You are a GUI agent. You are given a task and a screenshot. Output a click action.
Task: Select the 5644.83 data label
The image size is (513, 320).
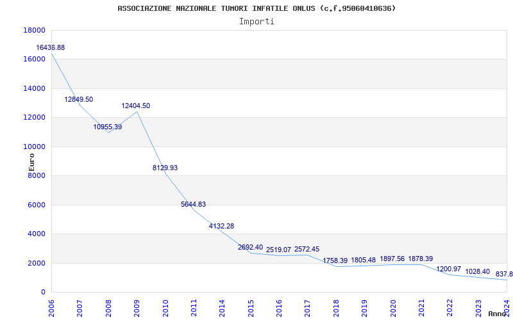pos(194,204)
